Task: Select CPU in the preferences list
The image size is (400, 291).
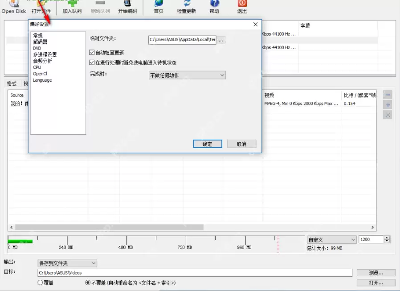Action: 37,67
